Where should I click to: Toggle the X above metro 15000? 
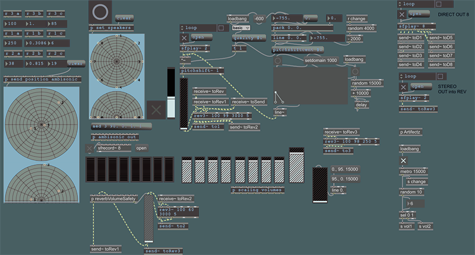click(x=403, y=161)
